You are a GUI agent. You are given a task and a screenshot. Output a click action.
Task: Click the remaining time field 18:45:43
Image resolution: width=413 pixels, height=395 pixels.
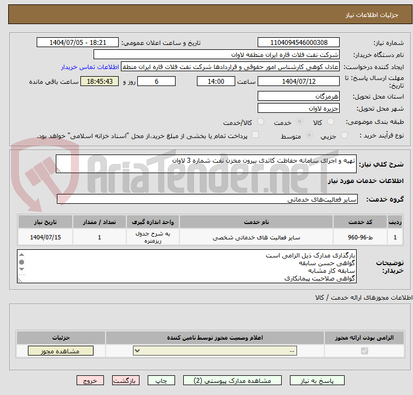click(100, 81)
